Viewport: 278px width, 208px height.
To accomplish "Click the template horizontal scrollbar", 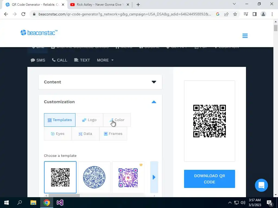I will click(64, 196).
